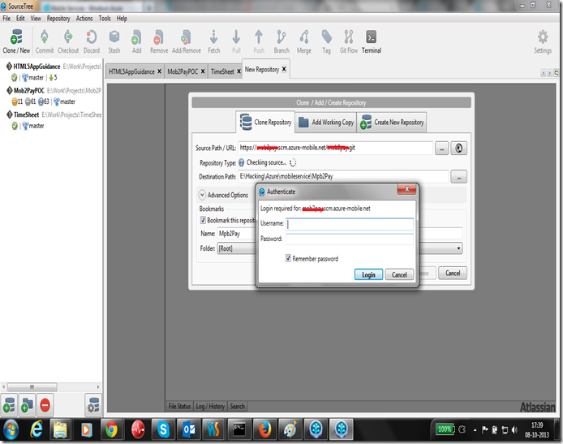The image size is (563, 444).
Task: Click the Push toolbar icon
Action: point(259,41)
